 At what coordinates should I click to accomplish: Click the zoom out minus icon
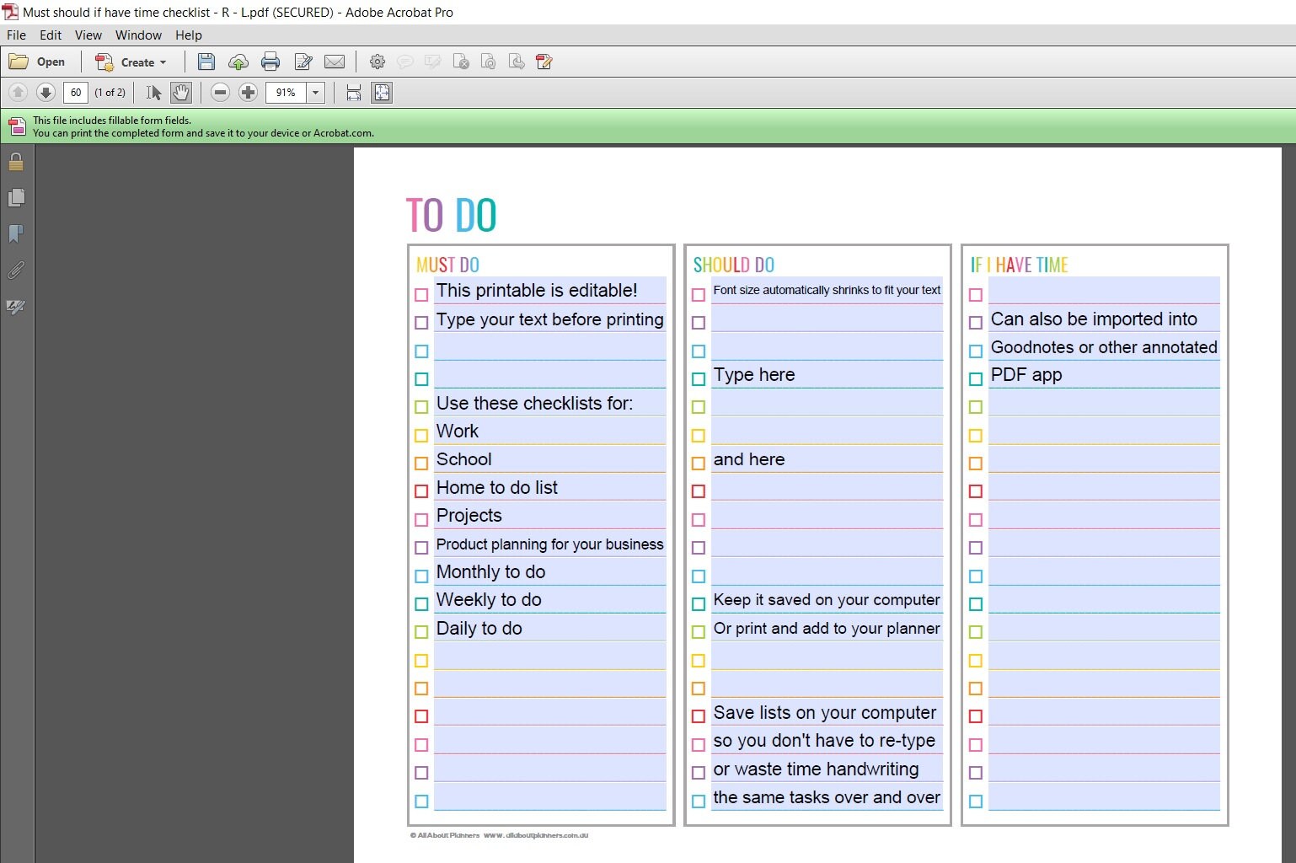(x=220, y=93)
